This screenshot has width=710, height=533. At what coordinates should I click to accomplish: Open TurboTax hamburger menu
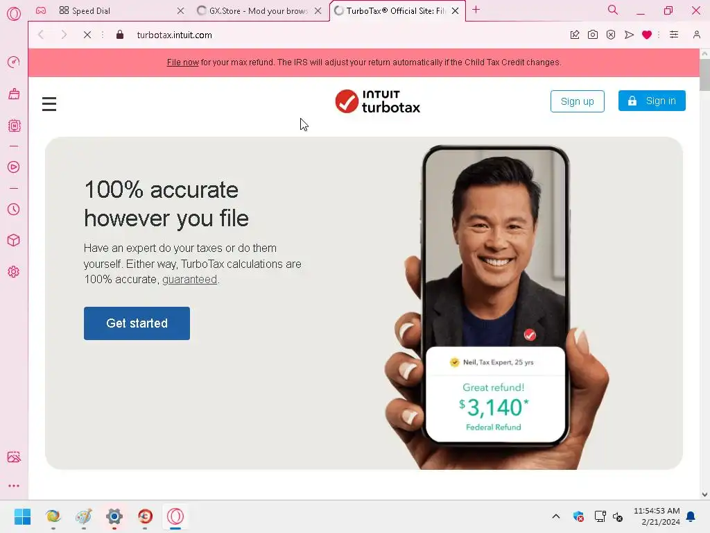tap(49, 104)
